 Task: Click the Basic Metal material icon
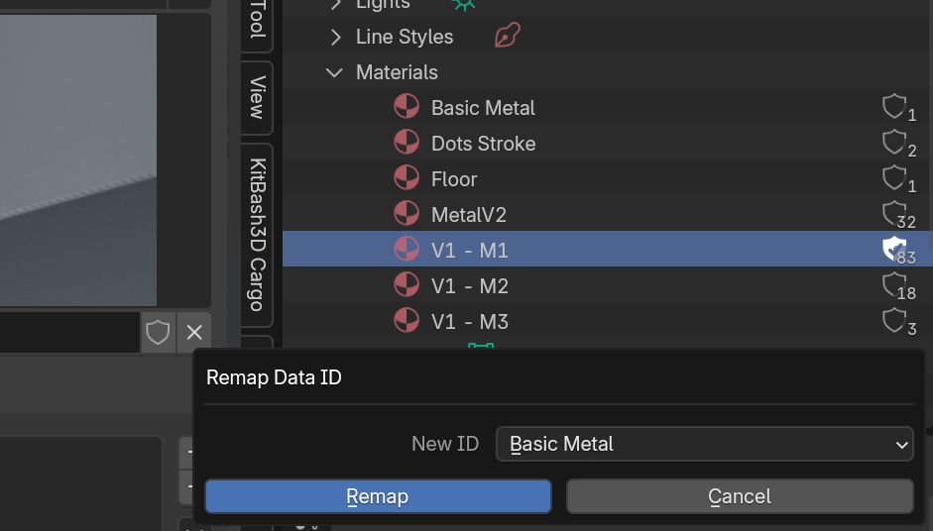point(406,108)
